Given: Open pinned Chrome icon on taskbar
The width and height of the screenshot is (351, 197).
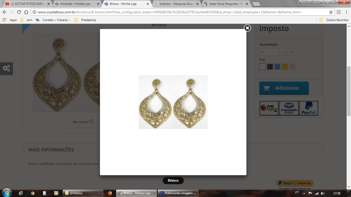Looking at the screenshot, I should (x=33, y=193).
